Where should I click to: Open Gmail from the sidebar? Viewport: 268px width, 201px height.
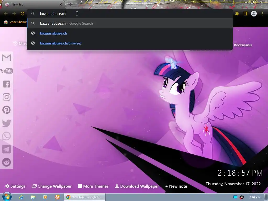tap(7, 58)
